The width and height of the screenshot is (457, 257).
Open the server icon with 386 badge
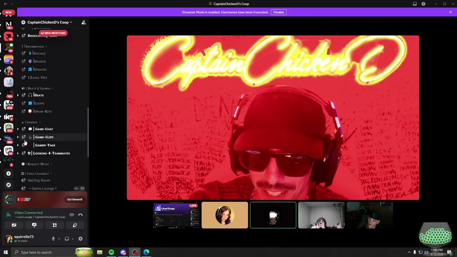tap(9, 139)
